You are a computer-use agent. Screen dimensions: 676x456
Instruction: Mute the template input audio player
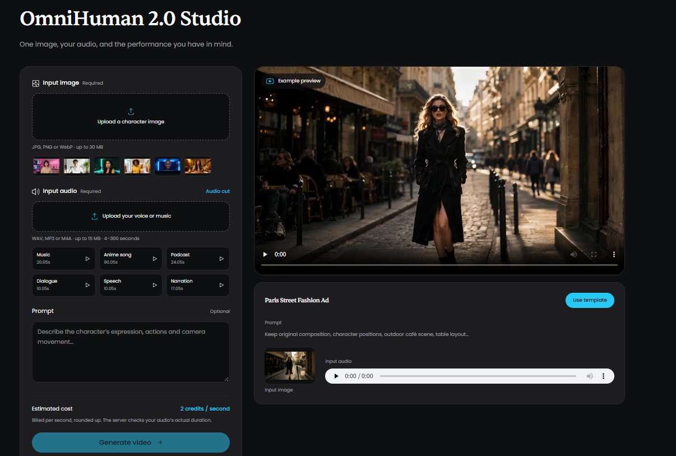click(590, 376)
